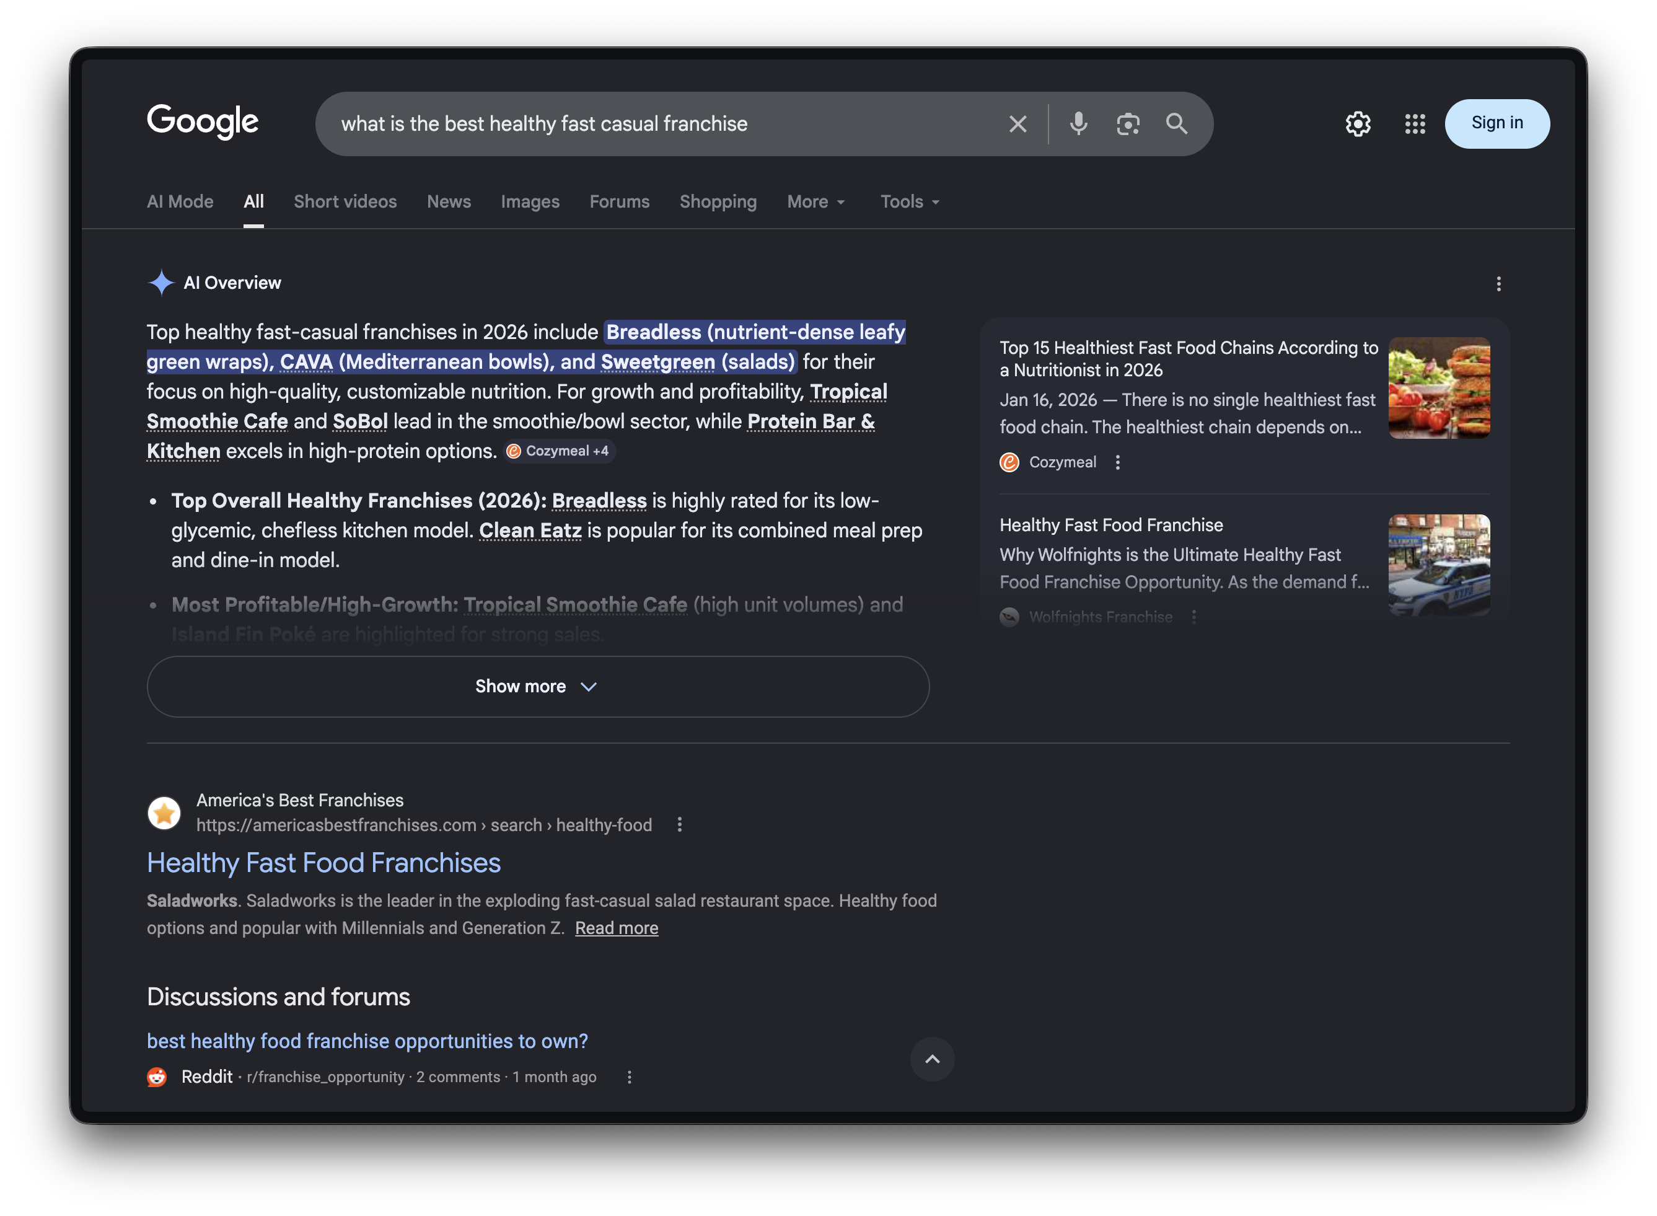Expand the Tools dropdown

click(910, 201)
